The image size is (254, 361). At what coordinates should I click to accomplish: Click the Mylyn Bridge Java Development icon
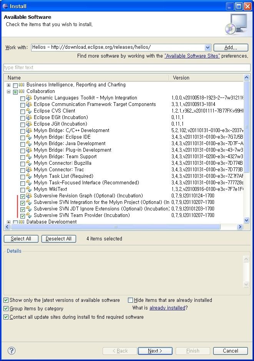29,143
